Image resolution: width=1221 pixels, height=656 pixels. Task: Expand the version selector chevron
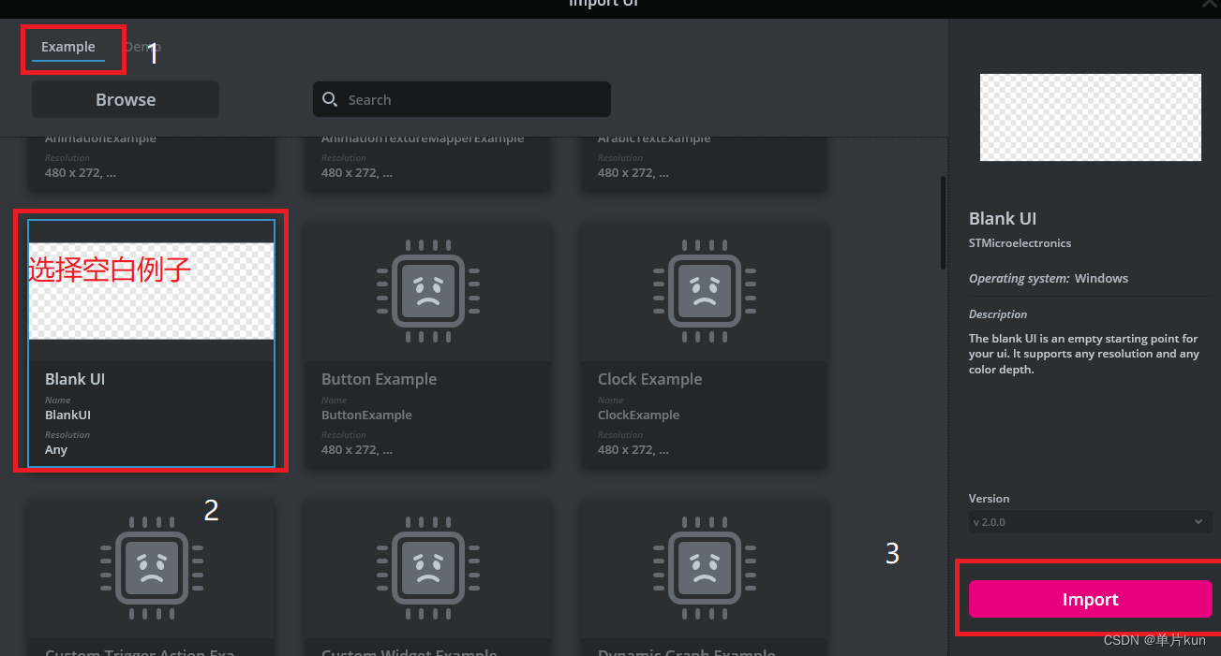coord(1199,521)
